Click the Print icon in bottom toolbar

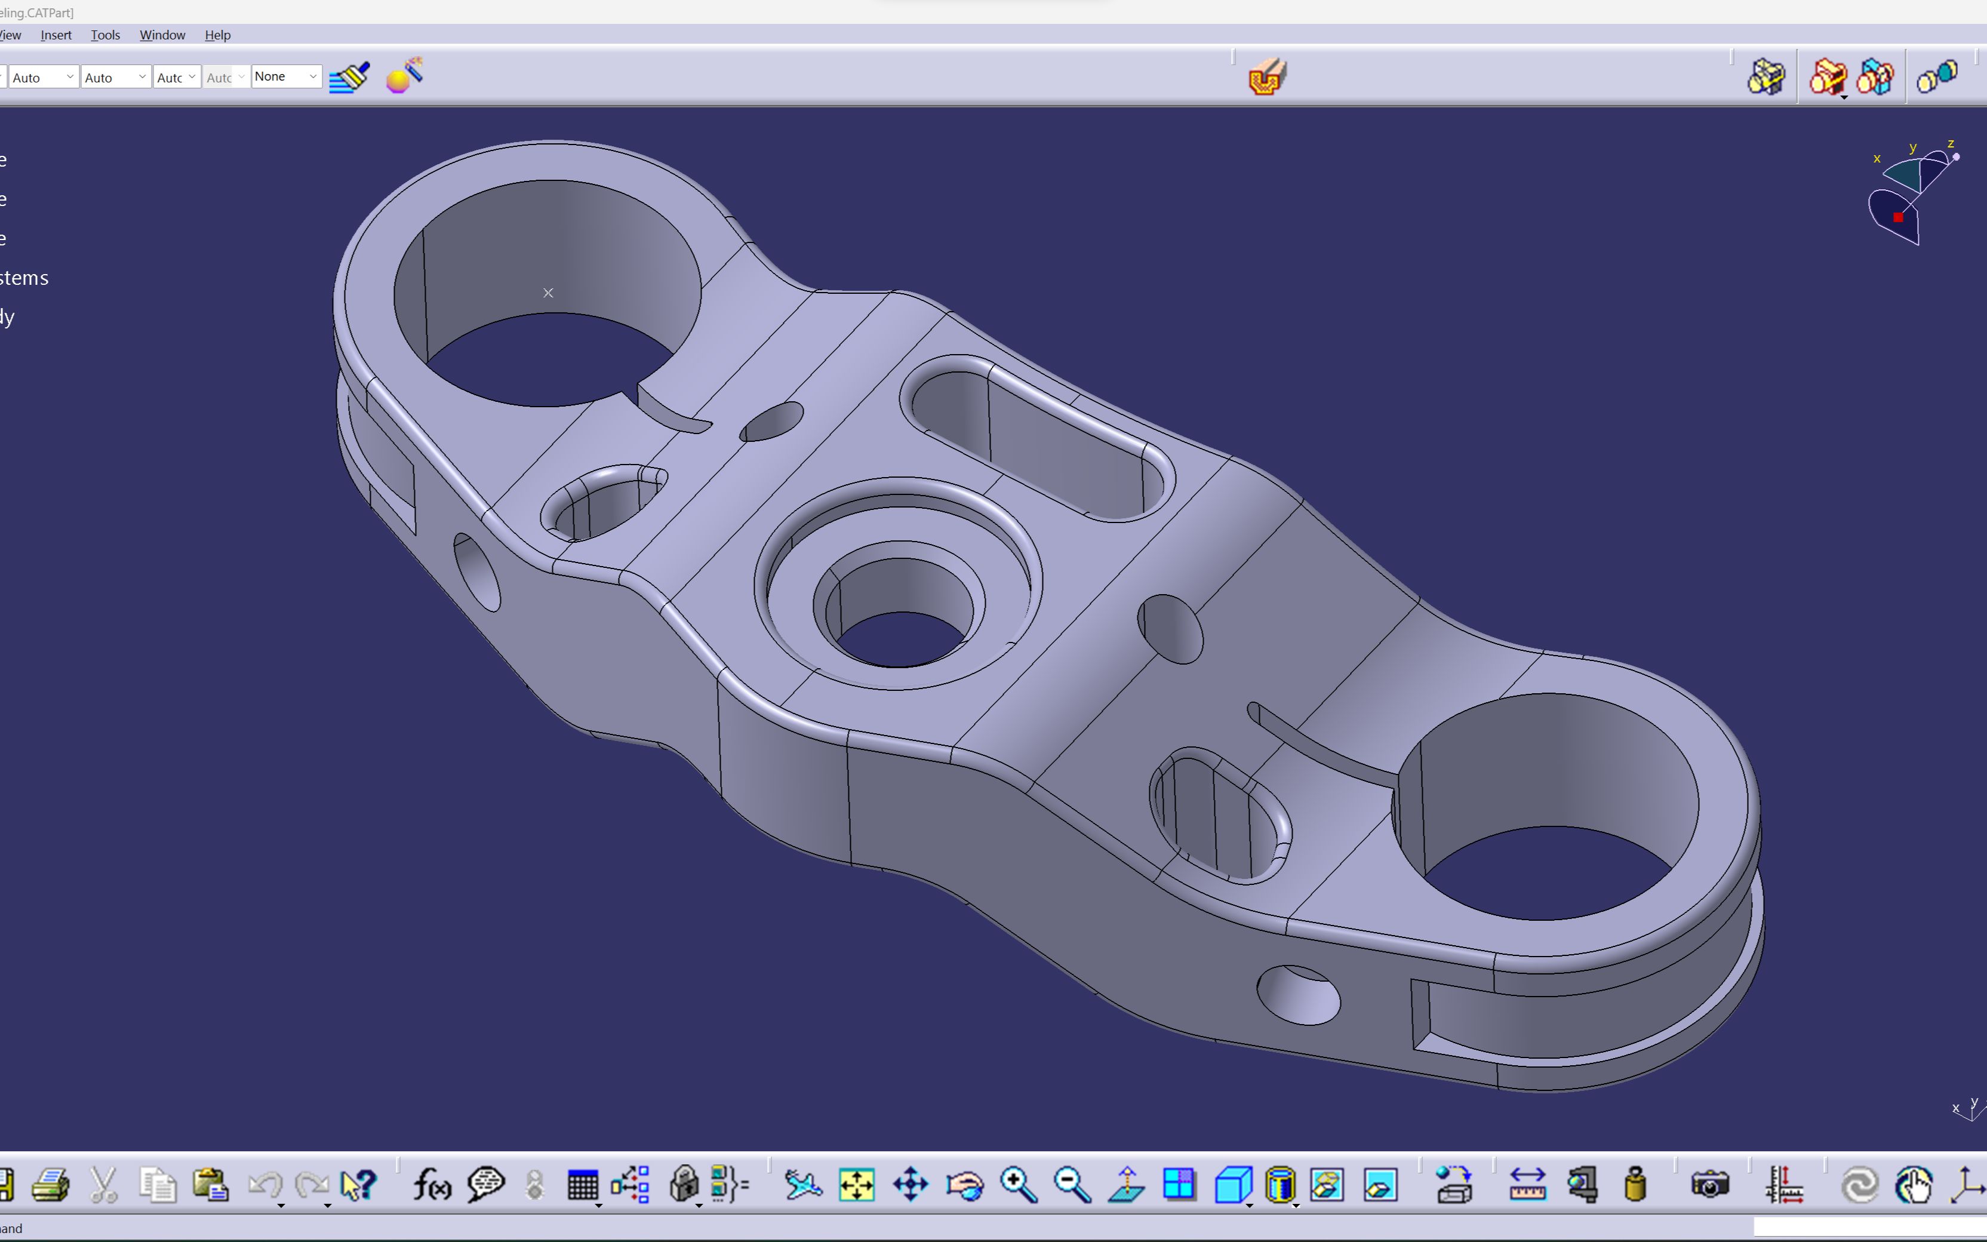click(x=50, y=1185)
